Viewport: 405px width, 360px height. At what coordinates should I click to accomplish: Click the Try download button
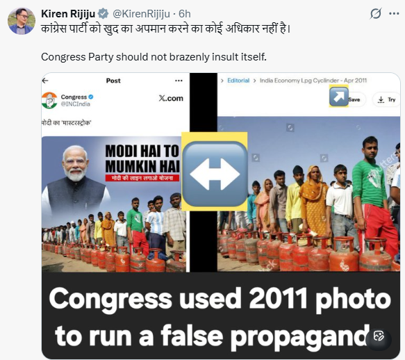(386, 99)
